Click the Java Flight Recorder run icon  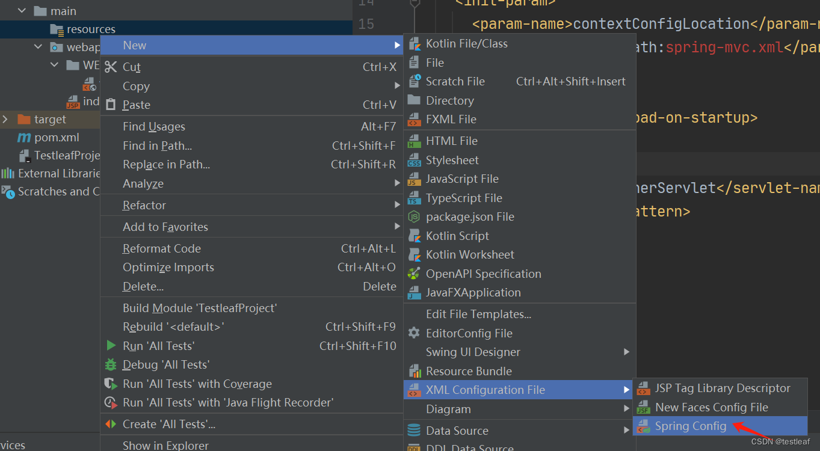click(x=111, y=402)
